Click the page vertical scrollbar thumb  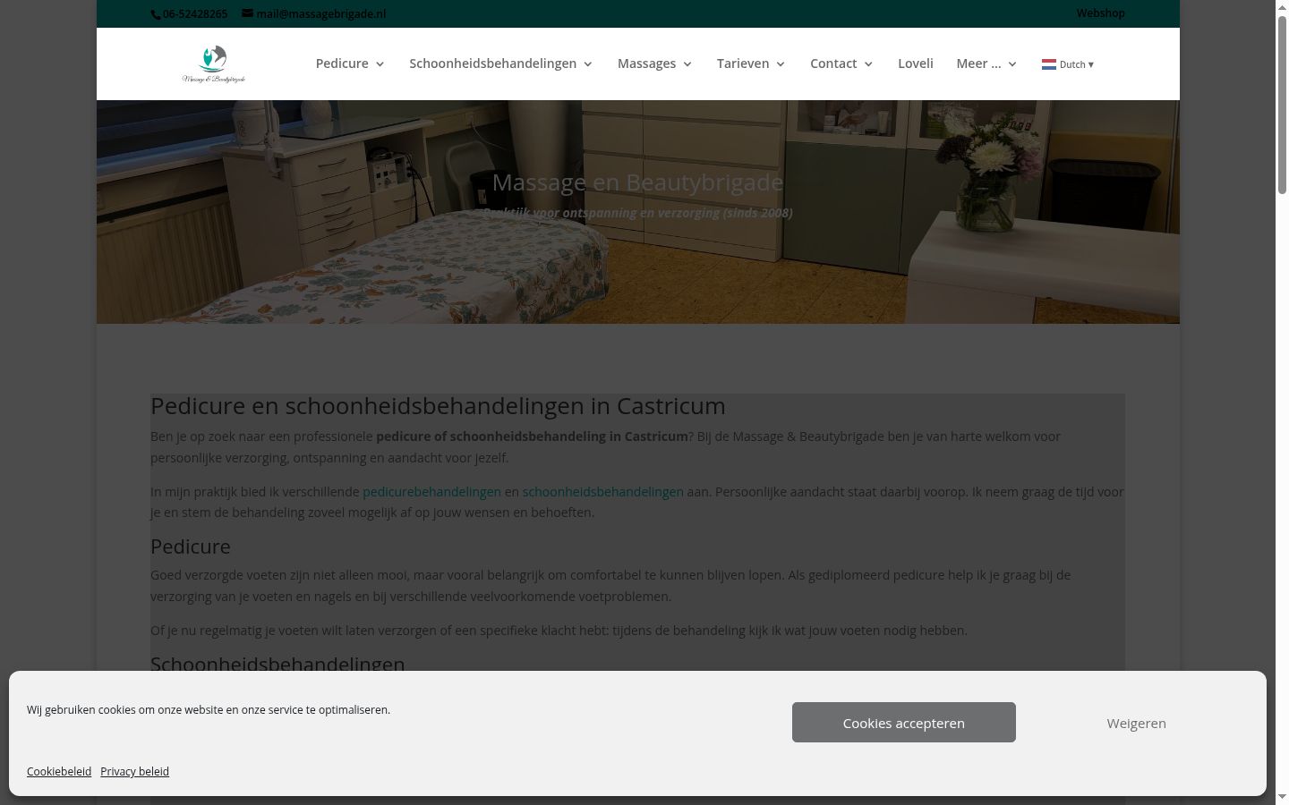[1282, 103]
